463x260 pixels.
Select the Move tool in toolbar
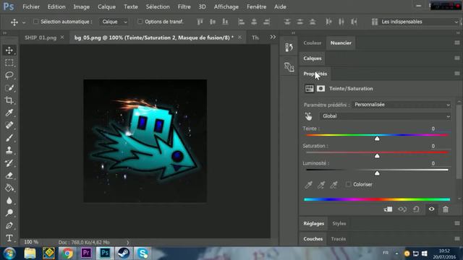point(9,51)
